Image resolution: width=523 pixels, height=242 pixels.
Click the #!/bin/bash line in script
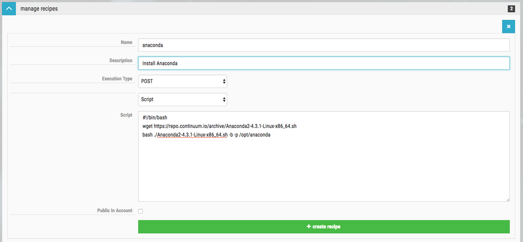coord(155,117)
